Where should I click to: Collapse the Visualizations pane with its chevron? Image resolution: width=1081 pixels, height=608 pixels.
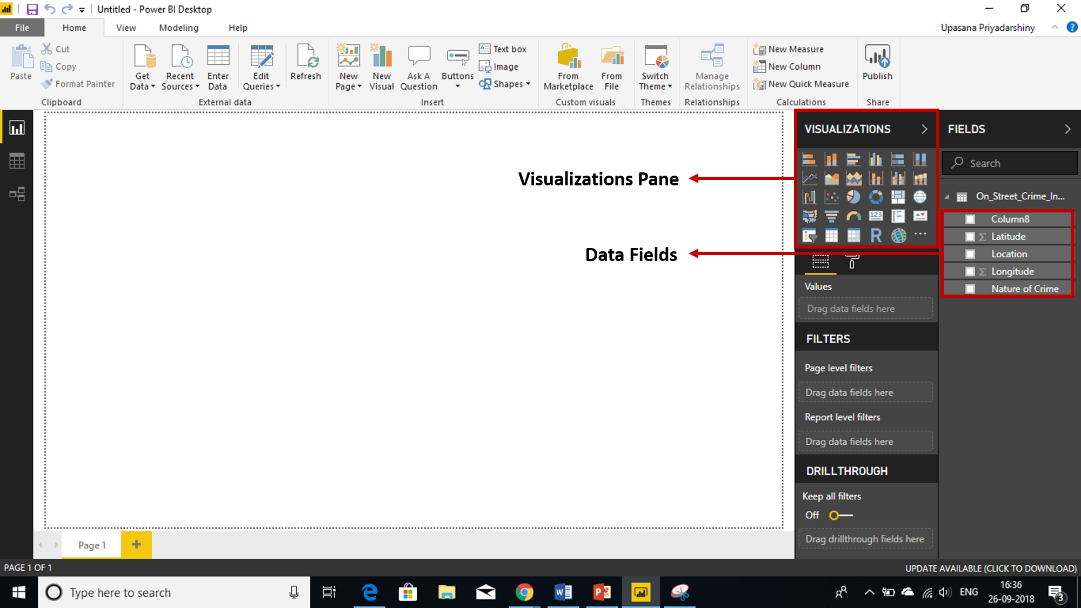coord(924,129)
